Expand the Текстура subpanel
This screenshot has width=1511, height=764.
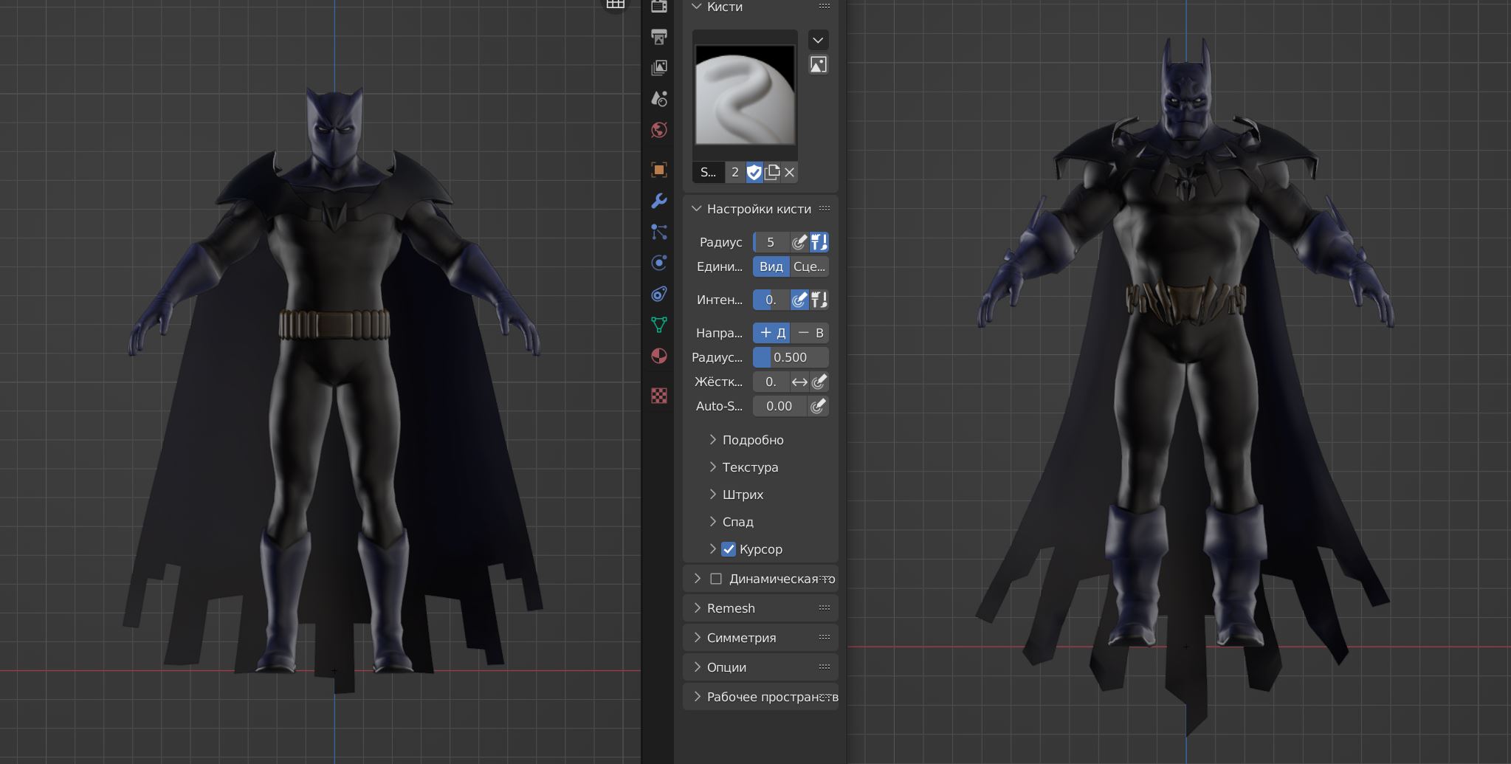click(750, 467)
